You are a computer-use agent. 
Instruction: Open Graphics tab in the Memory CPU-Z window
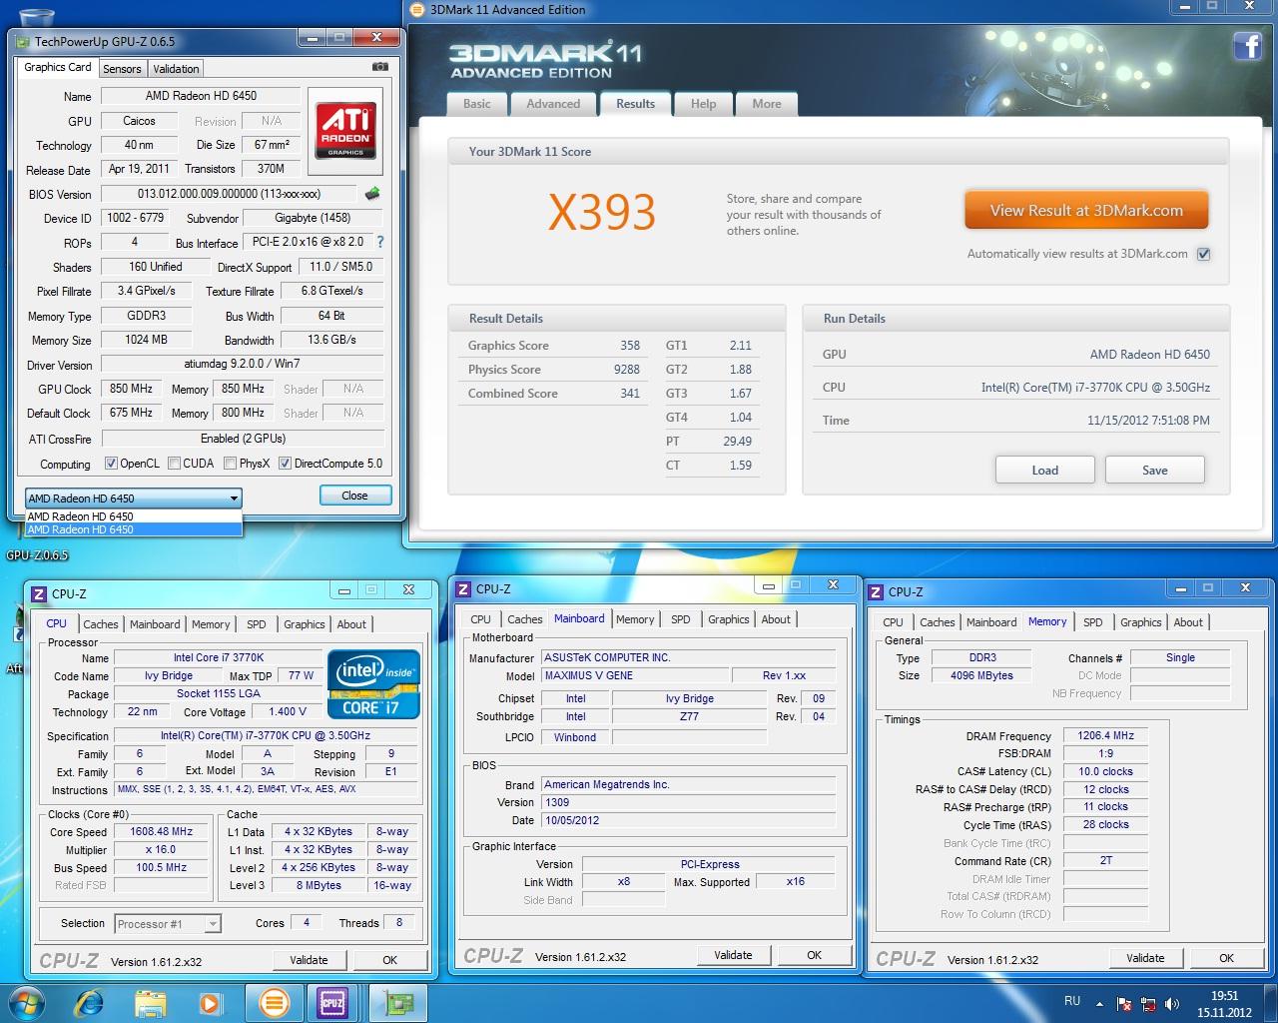[x=1141, y=622]
